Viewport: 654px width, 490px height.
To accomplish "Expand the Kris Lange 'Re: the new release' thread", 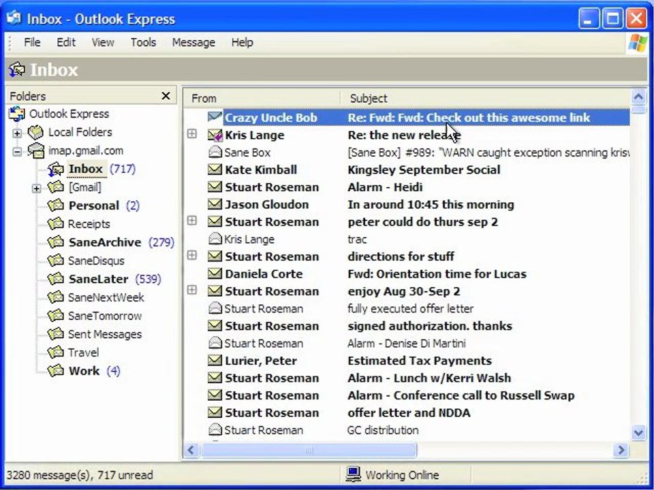I will click(x=192, y=133).
